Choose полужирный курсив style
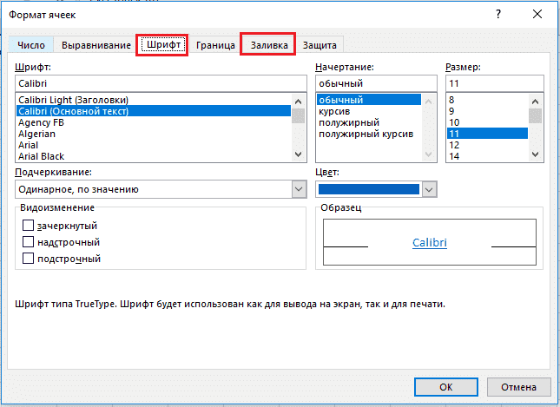The width and height of the screenshot is (560, 407). 366,134
